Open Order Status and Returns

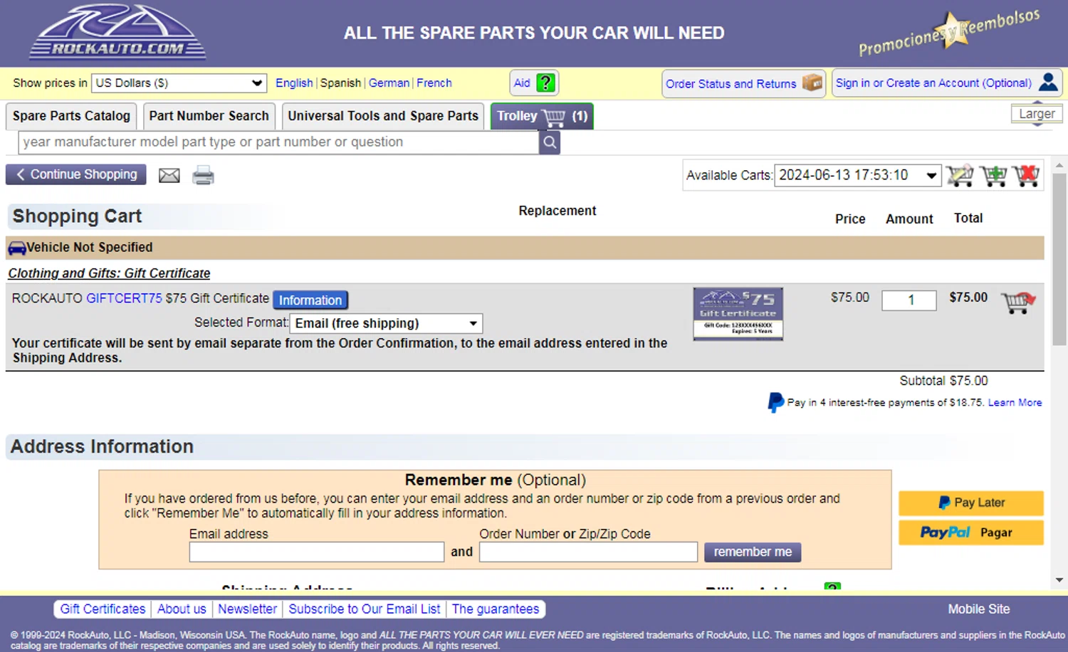click(x=743, y=84)
